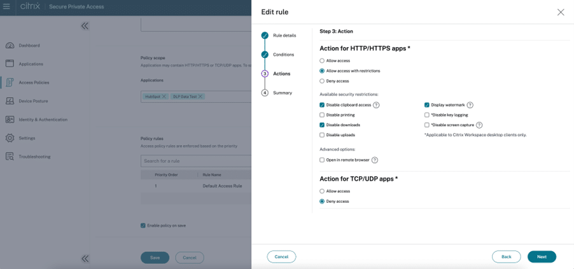Viewport: 574px width, 269px height.
Task: Open Access Policies in the sidebar
Action: (x=34, y=83)
